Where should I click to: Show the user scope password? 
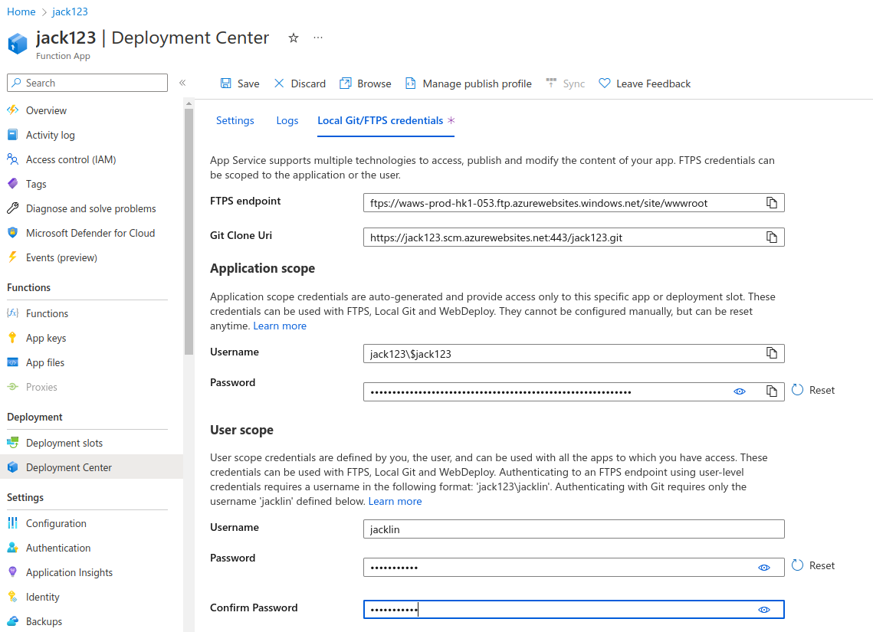764,567
